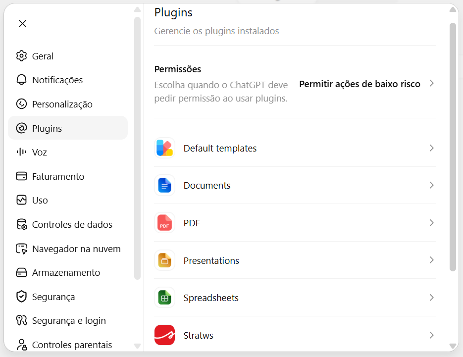Click the blue Documents plugin icon
This screenshot has width=463, height=357.
coord(164,185)
